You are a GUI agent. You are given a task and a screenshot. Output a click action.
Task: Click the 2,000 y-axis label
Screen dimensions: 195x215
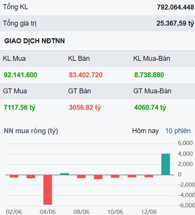[x=185, y=164]
